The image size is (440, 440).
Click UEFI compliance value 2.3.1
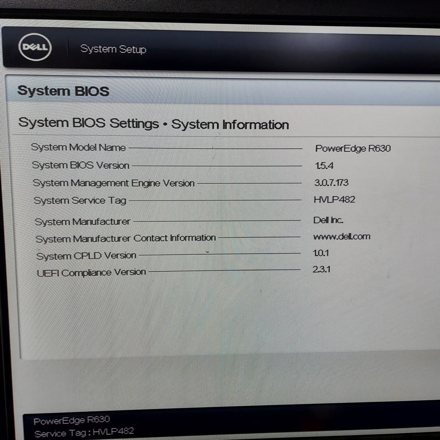pyautogui.click(x=321, y=269)
